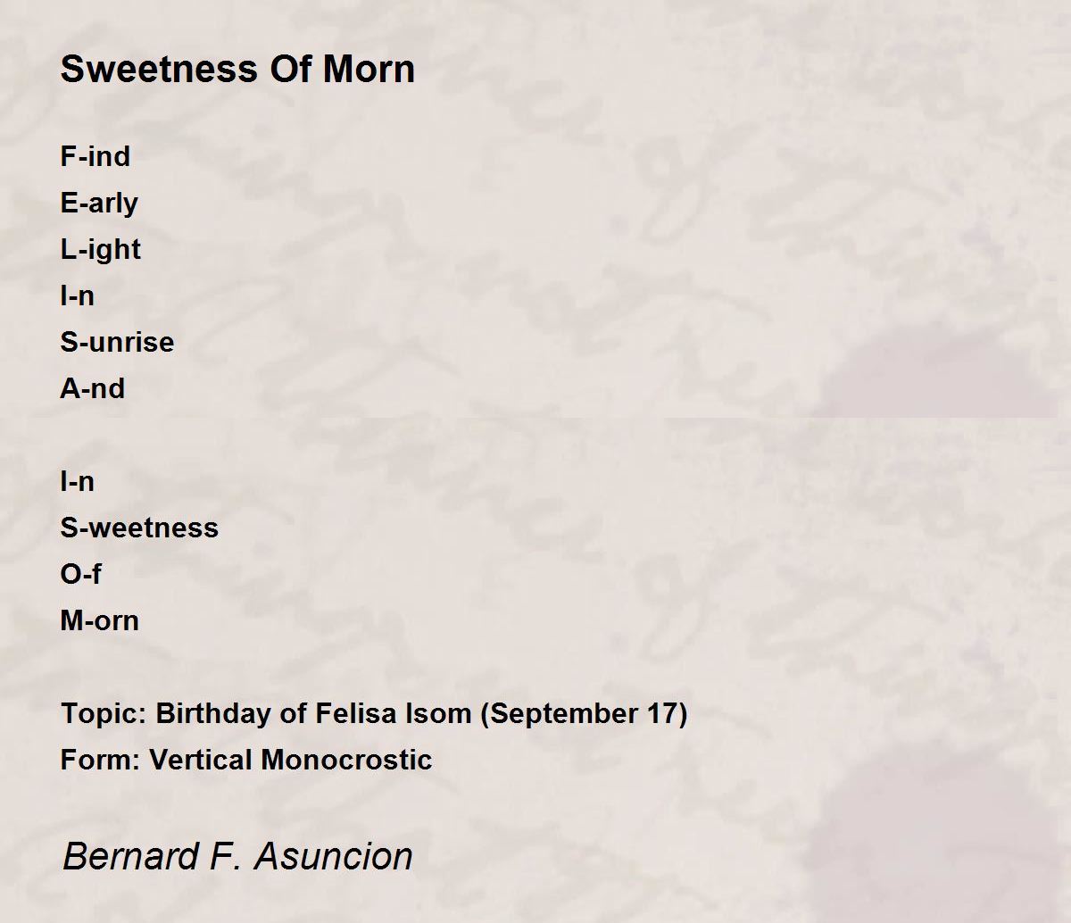Click the line S-unrise
This screenshot has height=923, width=1071.
(117, 342)
